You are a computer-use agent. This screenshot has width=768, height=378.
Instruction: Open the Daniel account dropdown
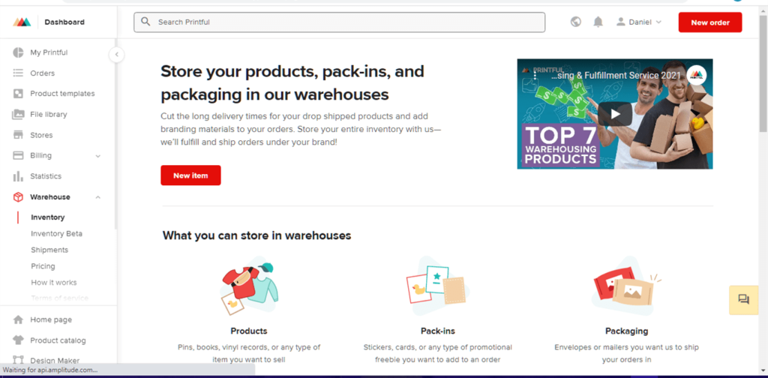639,22
